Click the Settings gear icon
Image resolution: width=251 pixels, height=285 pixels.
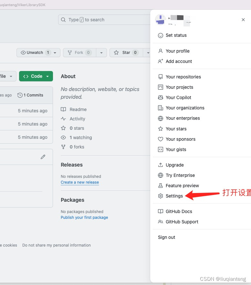(x=161, y=196)
